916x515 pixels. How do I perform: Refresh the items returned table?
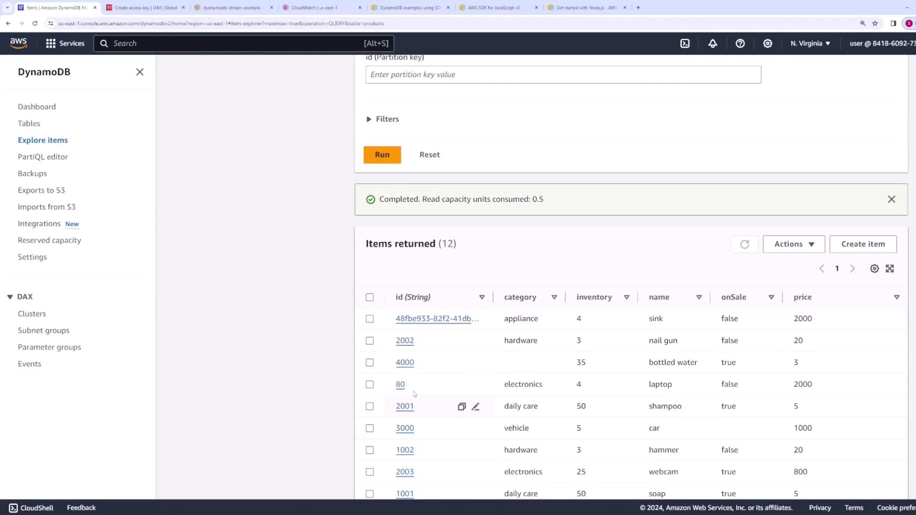(x=744, y=244)
